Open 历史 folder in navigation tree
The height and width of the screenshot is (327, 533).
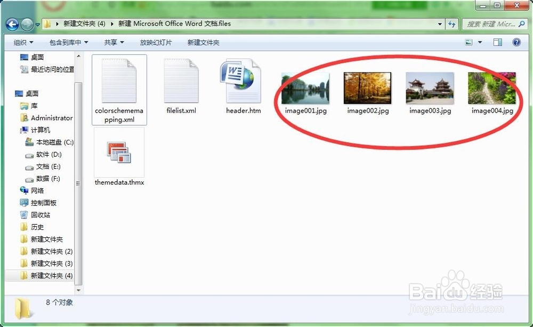pyautogui.click(x=32, y=227)
